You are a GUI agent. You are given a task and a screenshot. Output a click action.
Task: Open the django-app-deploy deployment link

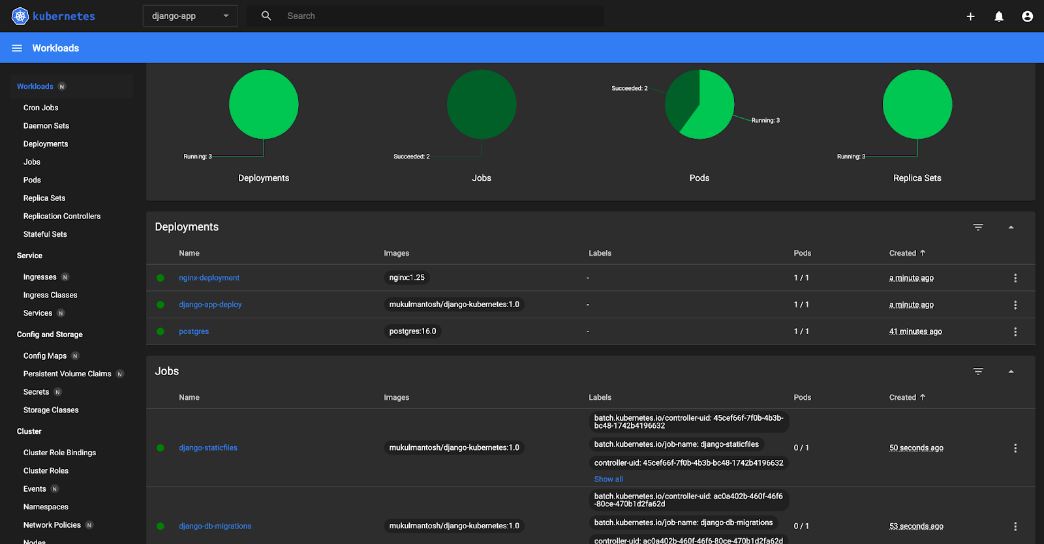[x=210, y=305]
